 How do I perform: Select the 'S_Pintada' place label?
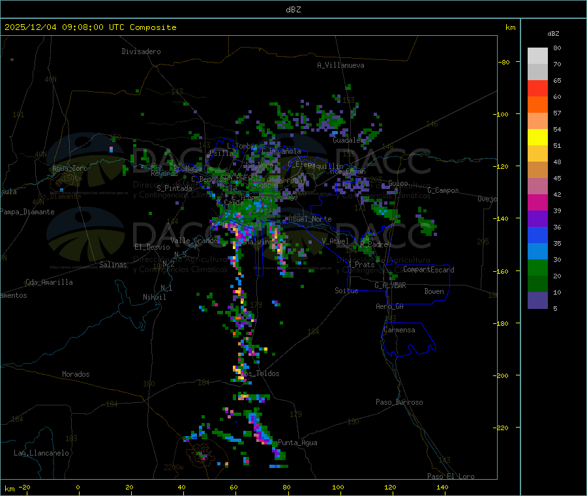[174, 188]
